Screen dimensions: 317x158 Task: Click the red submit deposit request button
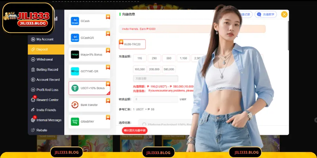click(135, 131)
